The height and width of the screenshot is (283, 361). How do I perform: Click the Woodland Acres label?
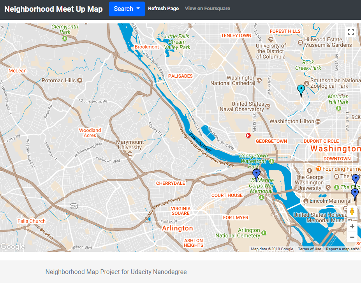[x=90, y=133]
